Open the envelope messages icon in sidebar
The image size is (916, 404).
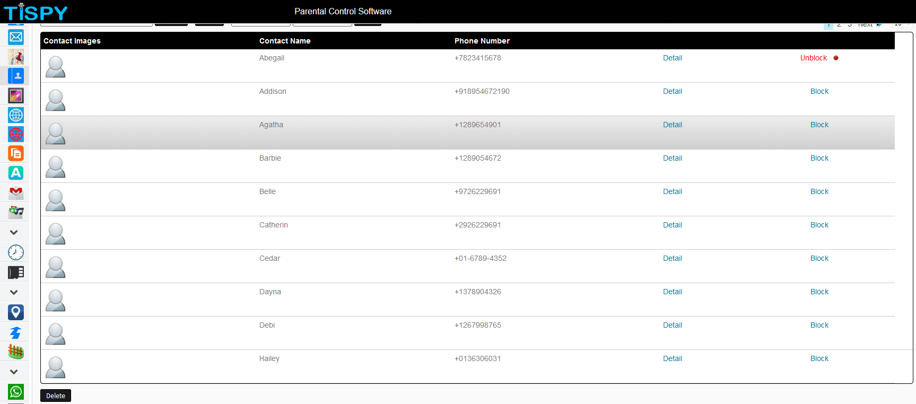pyautogui.click(x=16, y=37)
